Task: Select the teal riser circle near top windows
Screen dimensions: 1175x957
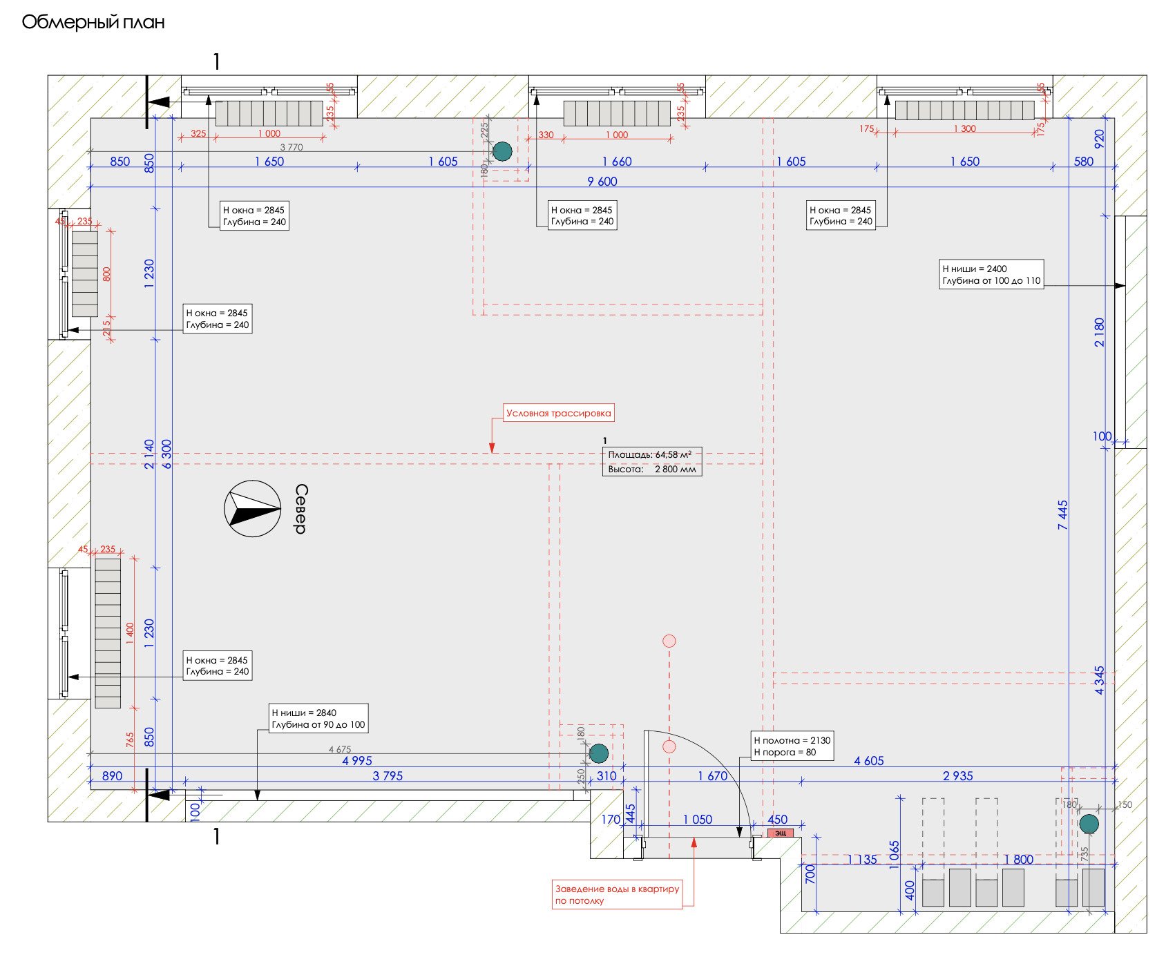Action: click(x=502, y=151)
